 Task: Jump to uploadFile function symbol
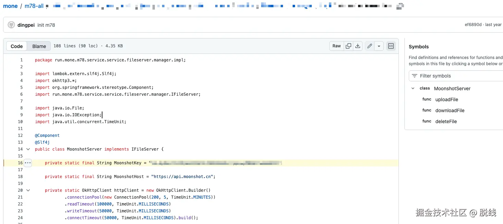click(446, 99)
